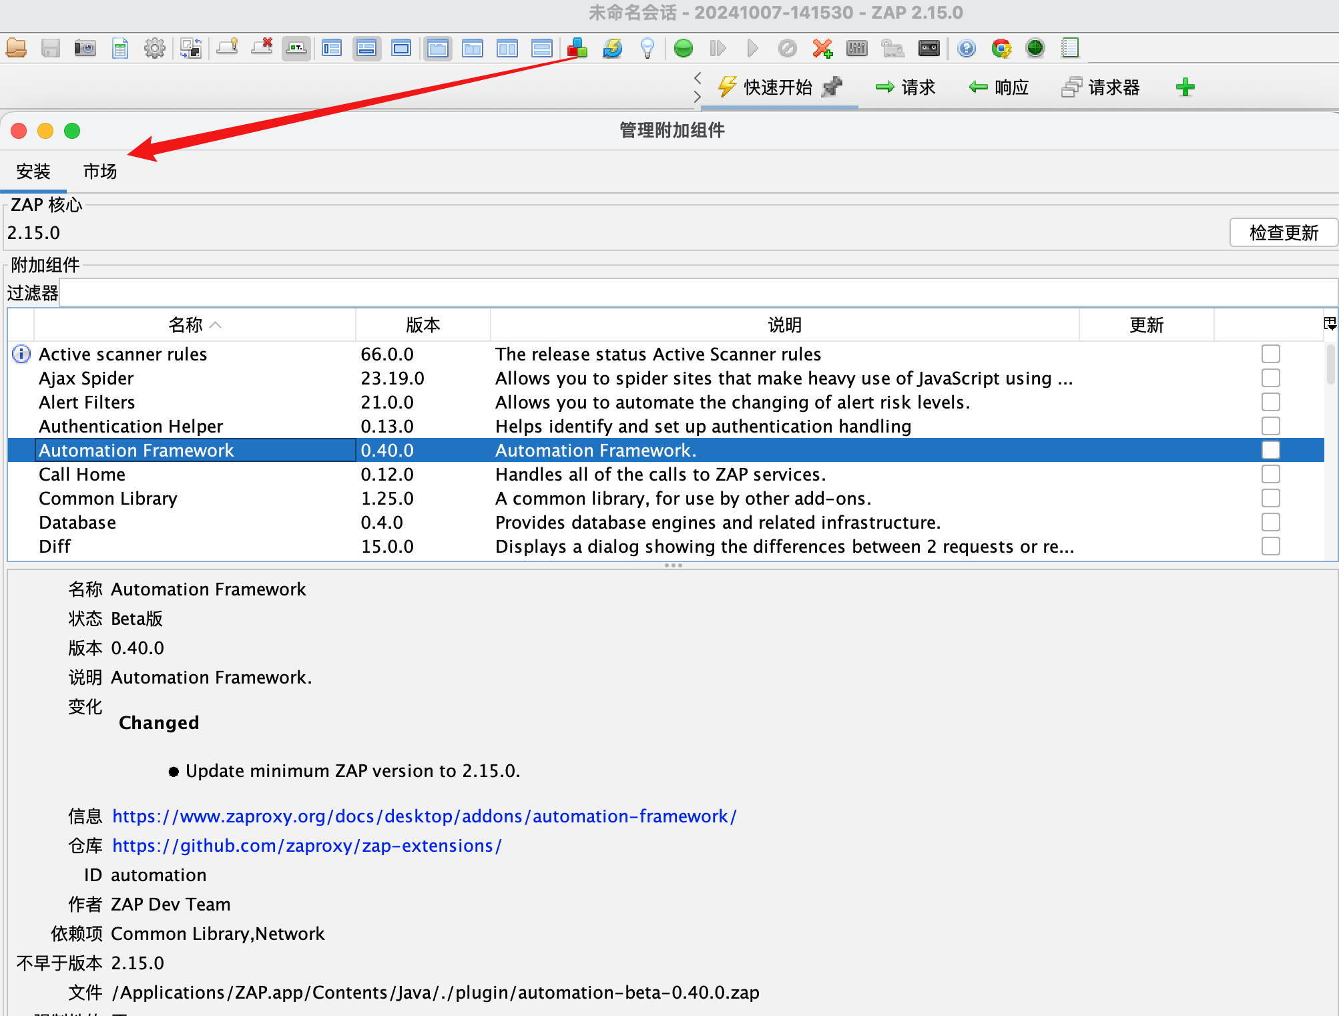The image size is (1339, 1016).
Task: Click the step forward playback icon
Action: (x=718, y=48)
